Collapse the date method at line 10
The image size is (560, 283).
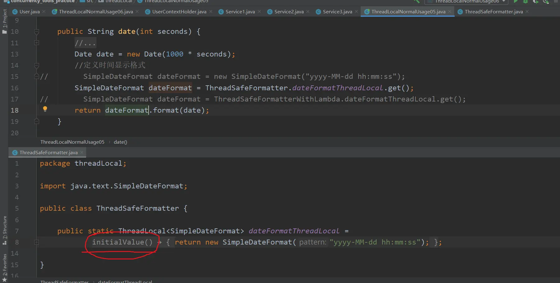pyautogui.click(x=36, y=32)
